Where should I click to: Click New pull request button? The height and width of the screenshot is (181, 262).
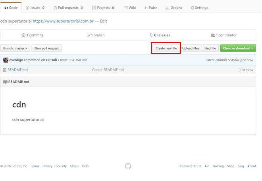pyautogui.click(x=46, y=48)
